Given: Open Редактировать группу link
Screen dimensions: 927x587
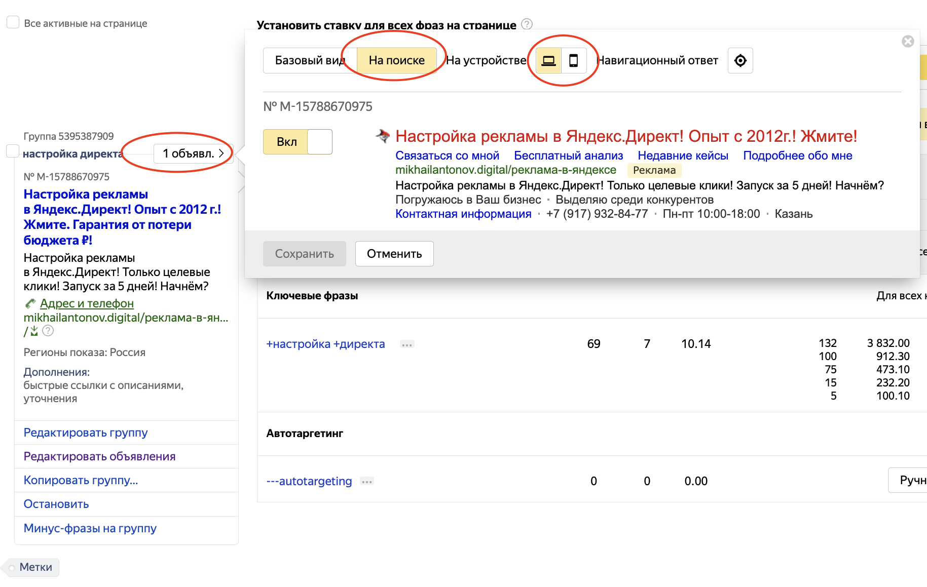Looking at the screenshot, I should [x=86, y=433].
